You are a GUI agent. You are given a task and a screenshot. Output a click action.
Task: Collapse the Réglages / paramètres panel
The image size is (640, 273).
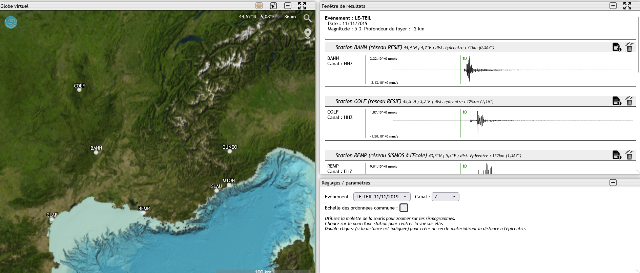613,183
